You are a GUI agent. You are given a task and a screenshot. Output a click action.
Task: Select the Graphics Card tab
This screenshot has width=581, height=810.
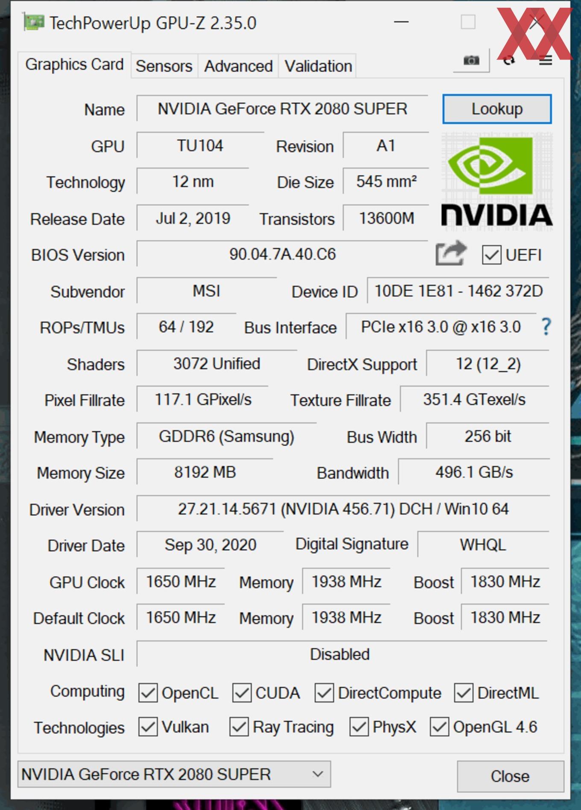(x=74, y=65)
